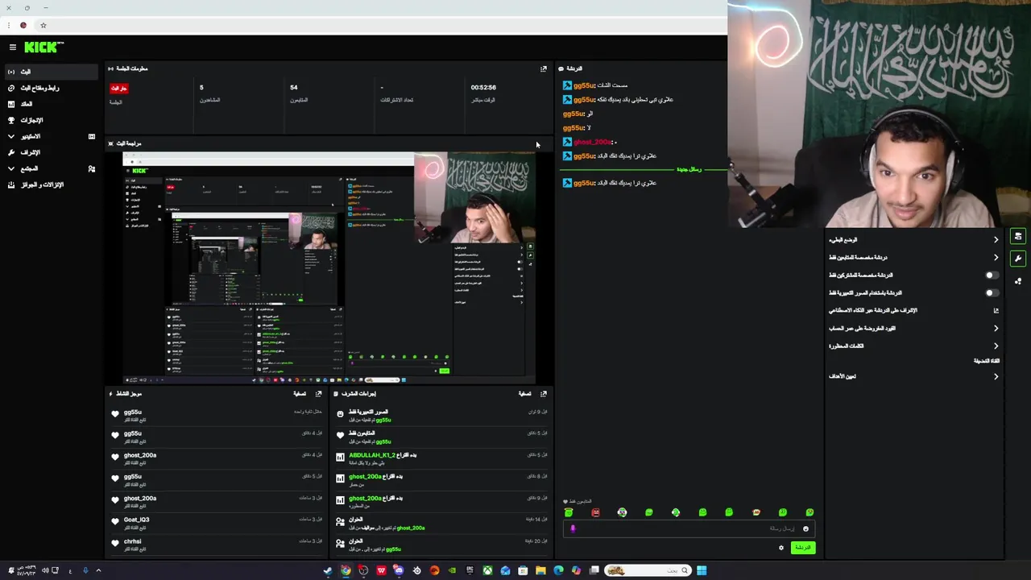
Task: Select the Goat_IQ3 follow activity row
Action: tap(217, 523)
